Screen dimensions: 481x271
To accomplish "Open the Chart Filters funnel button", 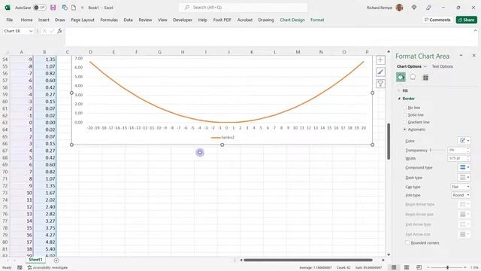I will (380, 84).
